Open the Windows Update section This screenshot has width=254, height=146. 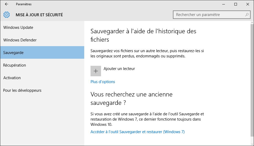18,28
